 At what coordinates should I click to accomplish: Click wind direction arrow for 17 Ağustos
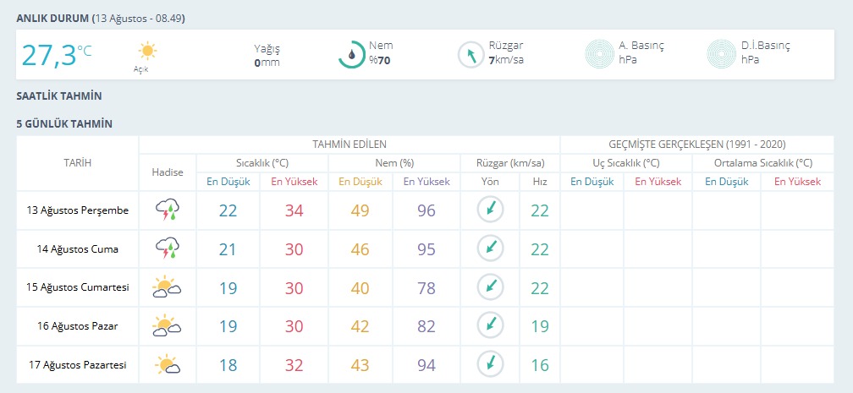pos(491,363)
